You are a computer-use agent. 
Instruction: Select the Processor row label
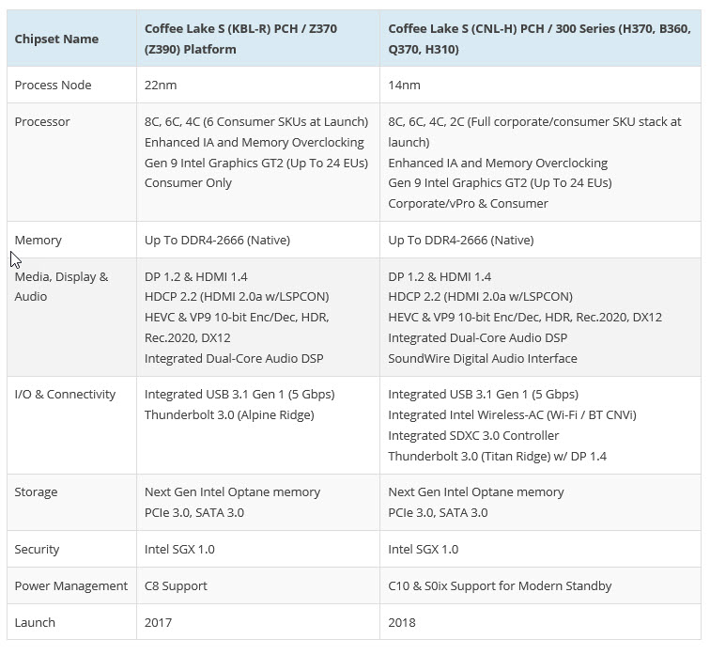(42, 121)
